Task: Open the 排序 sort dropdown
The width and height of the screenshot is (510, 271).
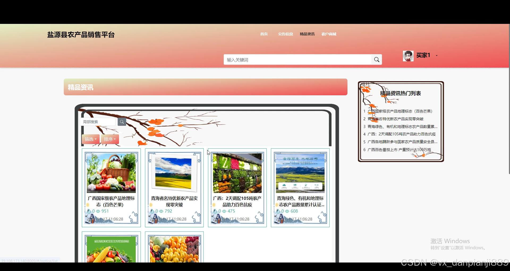Action: click(110, 139)
